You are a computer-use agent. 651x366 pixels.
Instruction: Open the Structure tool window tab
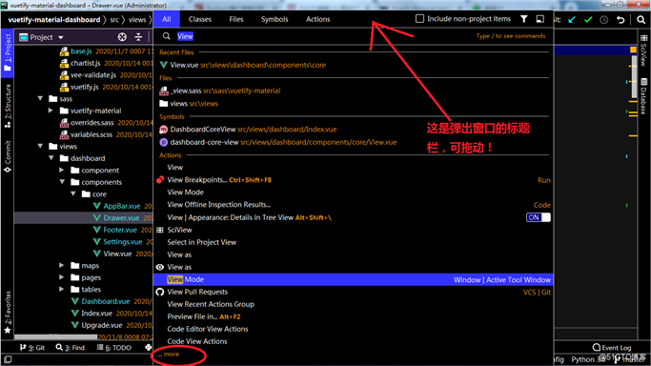coord(8,106)
